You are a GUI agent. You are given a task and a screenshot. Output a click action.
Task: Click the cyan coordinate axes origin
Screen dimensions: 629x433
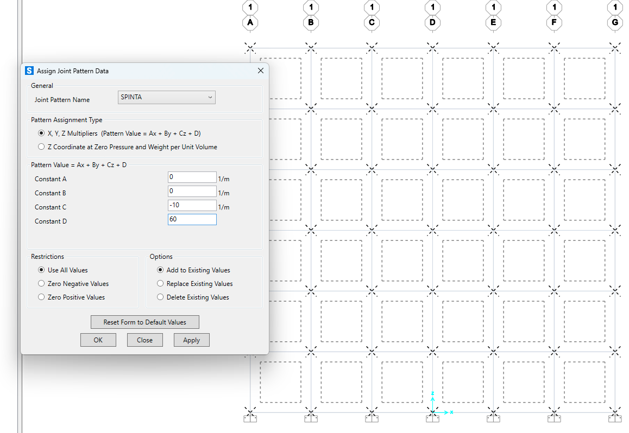[x=432, y=412]
